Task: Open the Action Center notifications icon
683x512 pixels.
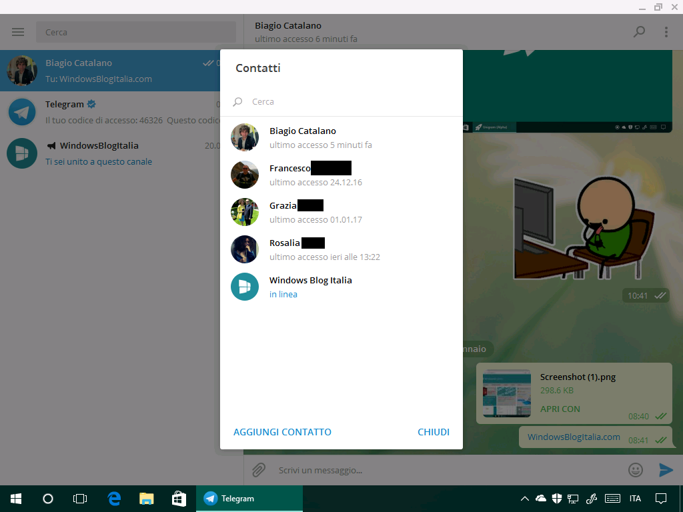Action: tap(661, 499)
